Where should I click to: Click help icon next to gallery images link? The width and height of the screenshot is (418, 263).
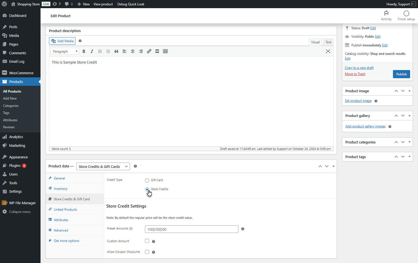coord(390,127)
